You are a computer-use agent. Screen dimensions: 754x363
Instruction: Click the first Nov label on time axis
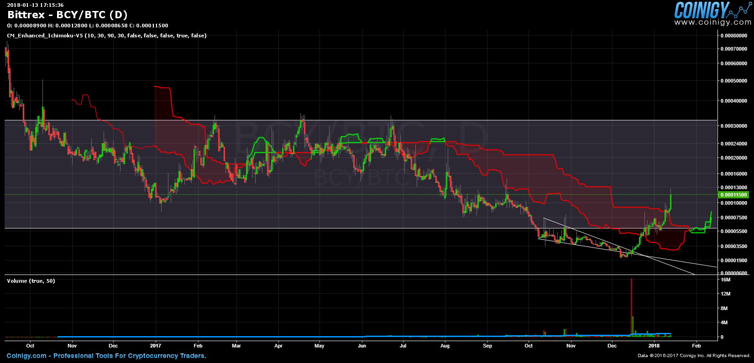tap(72, 346)
